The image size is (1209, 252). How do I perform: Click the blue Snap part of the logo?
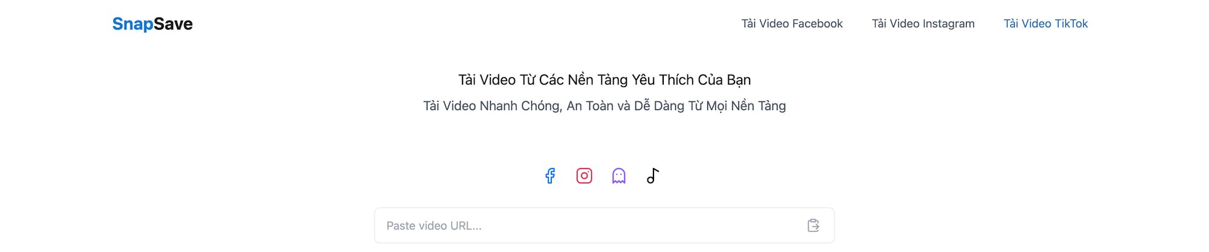[x=132, y=24]
